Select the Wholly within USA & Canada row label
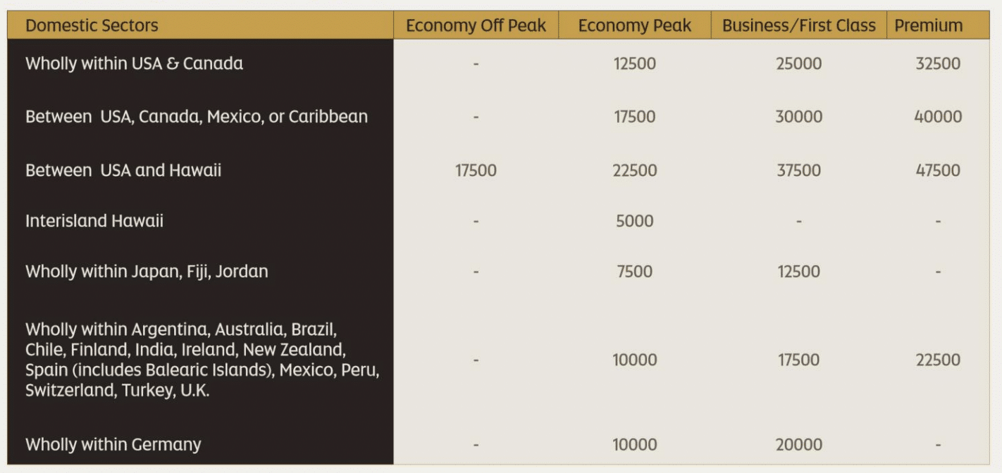This screenshot has width=1002, height=473. [x=134, y=63]
